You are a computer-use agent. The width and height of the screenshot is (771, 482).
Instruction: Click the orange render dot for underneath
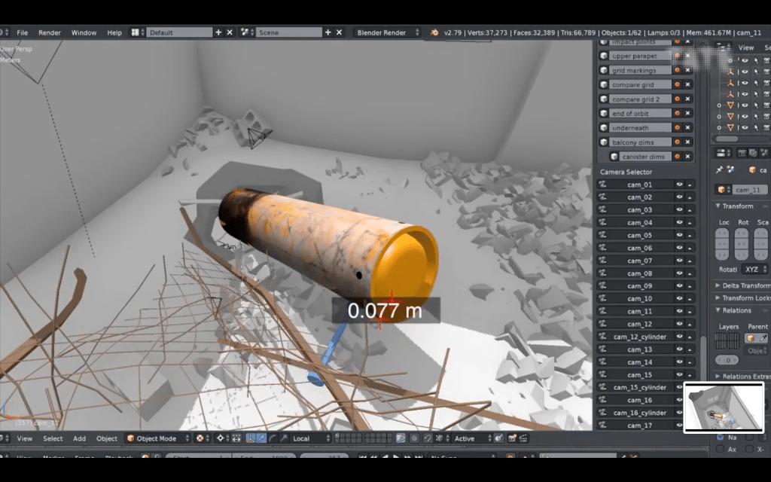tap(678, 128)
